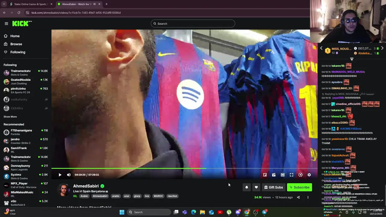Select the reaction tag

pos(172,196)
